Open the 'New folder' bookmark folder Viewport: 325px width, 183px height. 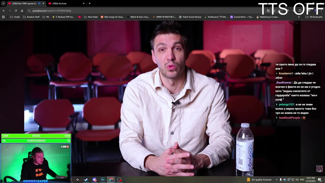(x=91, y=17)
